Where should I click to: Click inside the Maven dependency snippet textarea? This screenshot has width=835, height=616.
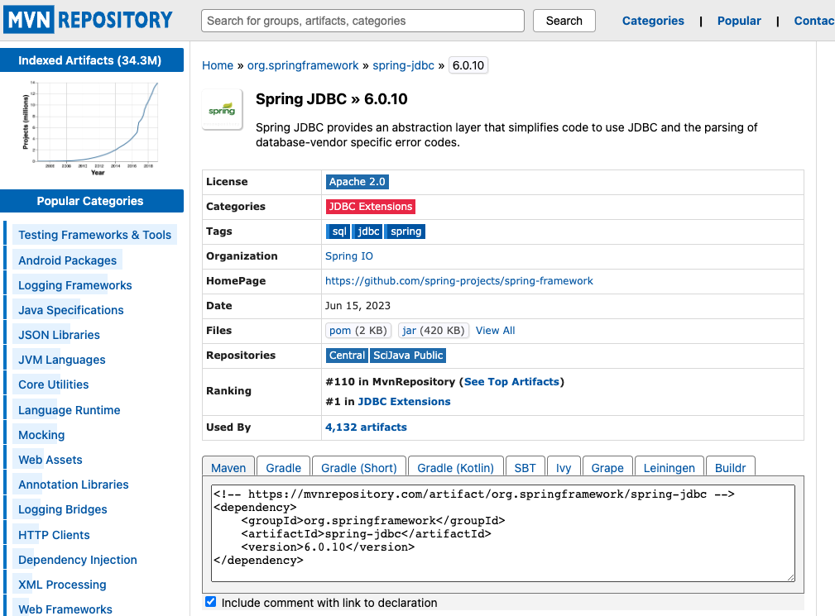point(502,532)
